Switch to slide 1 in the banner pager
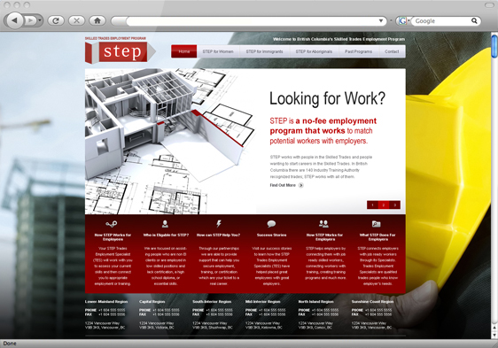 [372, 205]
